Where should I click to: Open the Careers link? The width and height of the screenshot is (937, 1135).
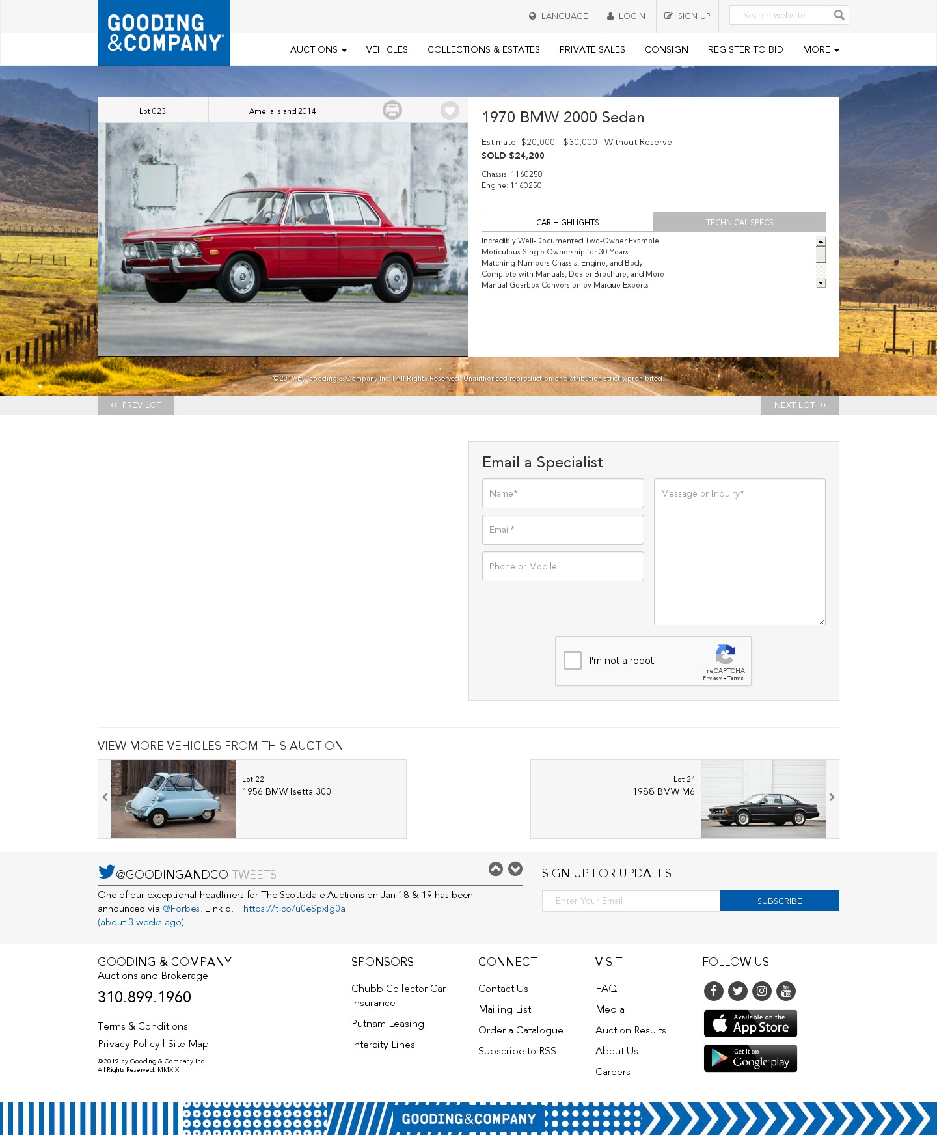[613, 1071]
